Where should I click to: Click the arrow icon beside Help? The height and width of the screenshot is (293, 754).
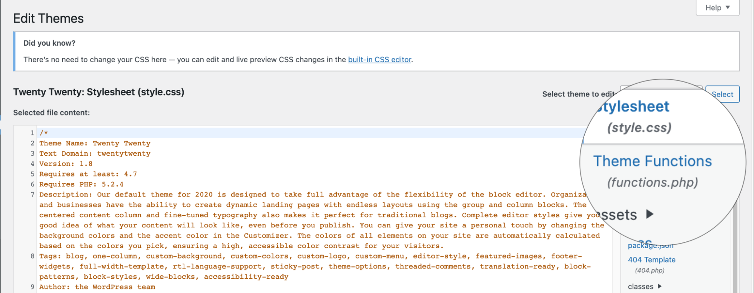(x=728, y=8)
